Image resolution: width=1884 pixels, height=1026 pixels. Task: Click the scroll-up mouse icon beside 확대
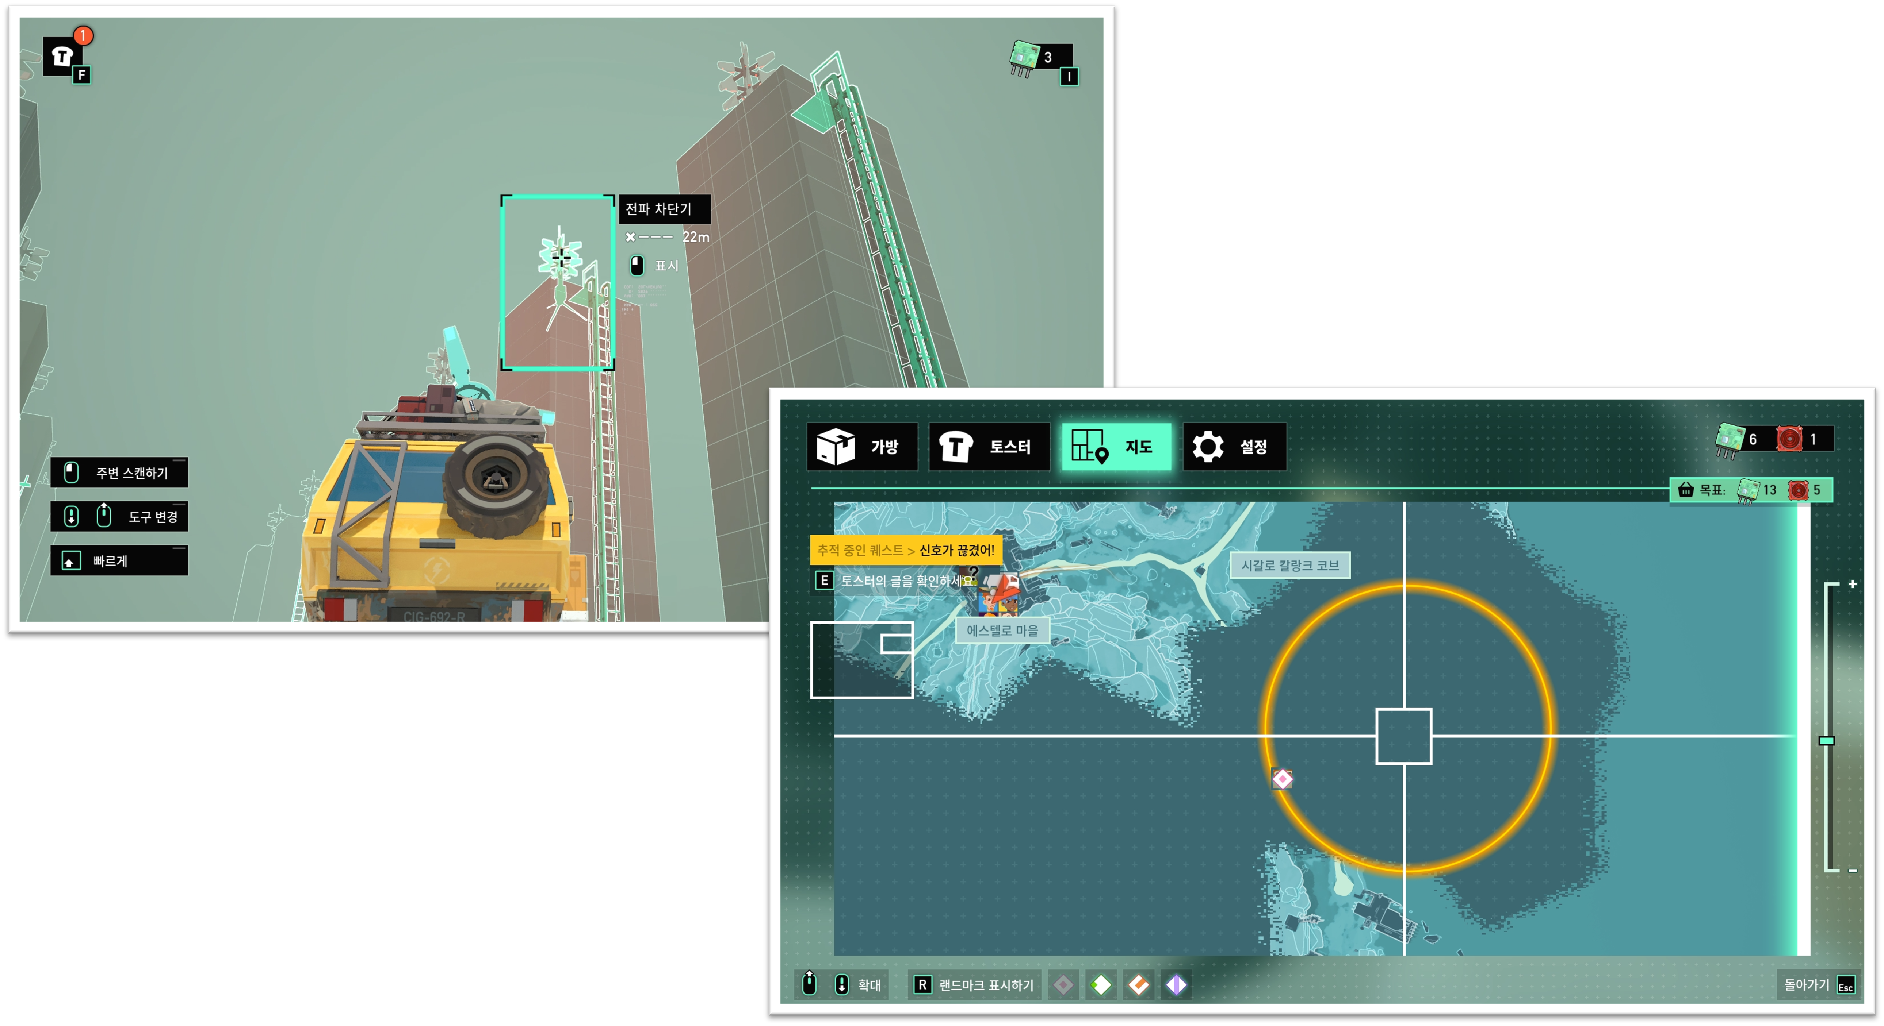click(x=809, y=984)
